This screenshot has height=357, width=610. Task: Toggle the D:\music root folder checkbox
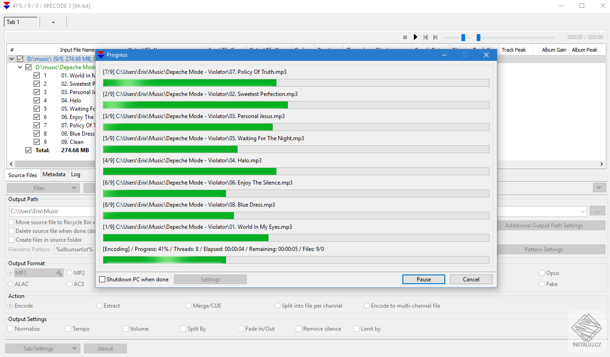point(20,59)
